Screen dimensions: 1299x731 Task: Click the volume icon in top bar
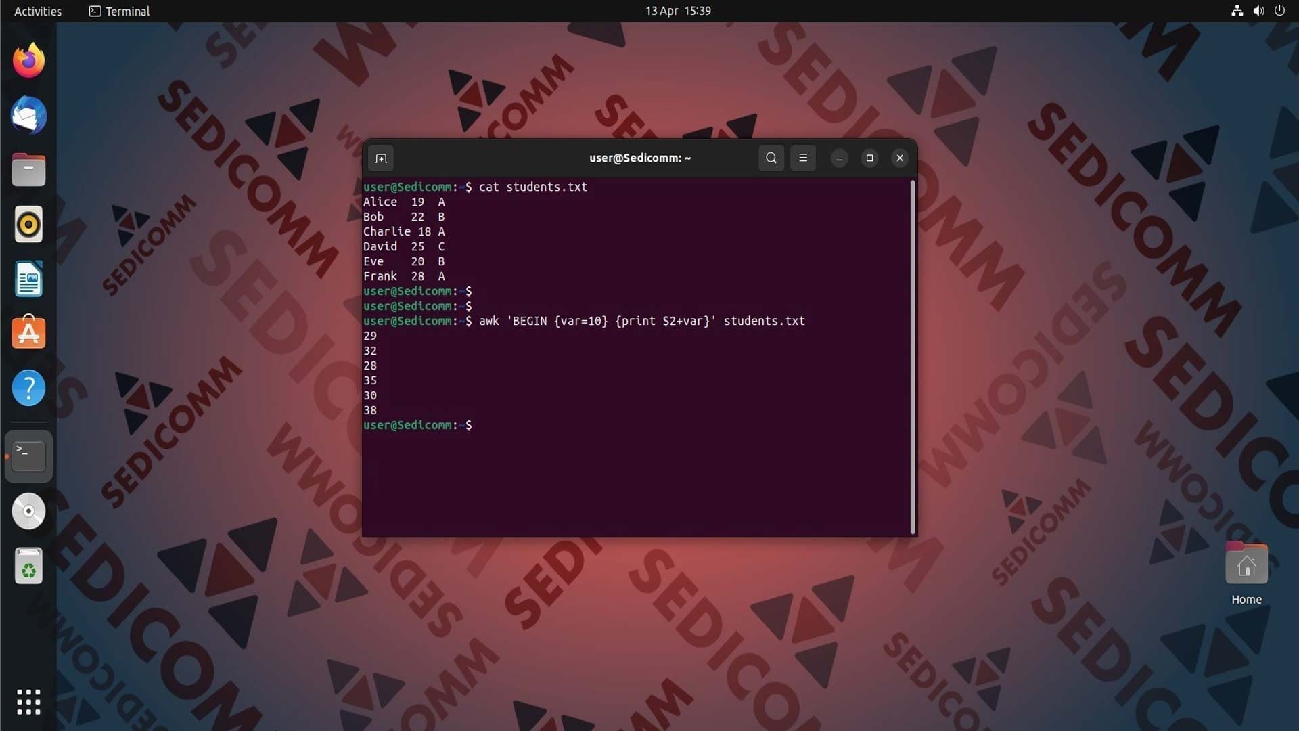pyautogui.click(x=1258, y=11)
